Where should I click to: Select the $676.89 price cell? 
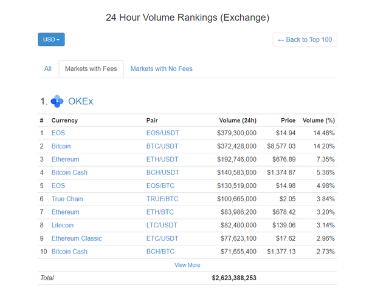pyautogui.click(x=284, y=159)
